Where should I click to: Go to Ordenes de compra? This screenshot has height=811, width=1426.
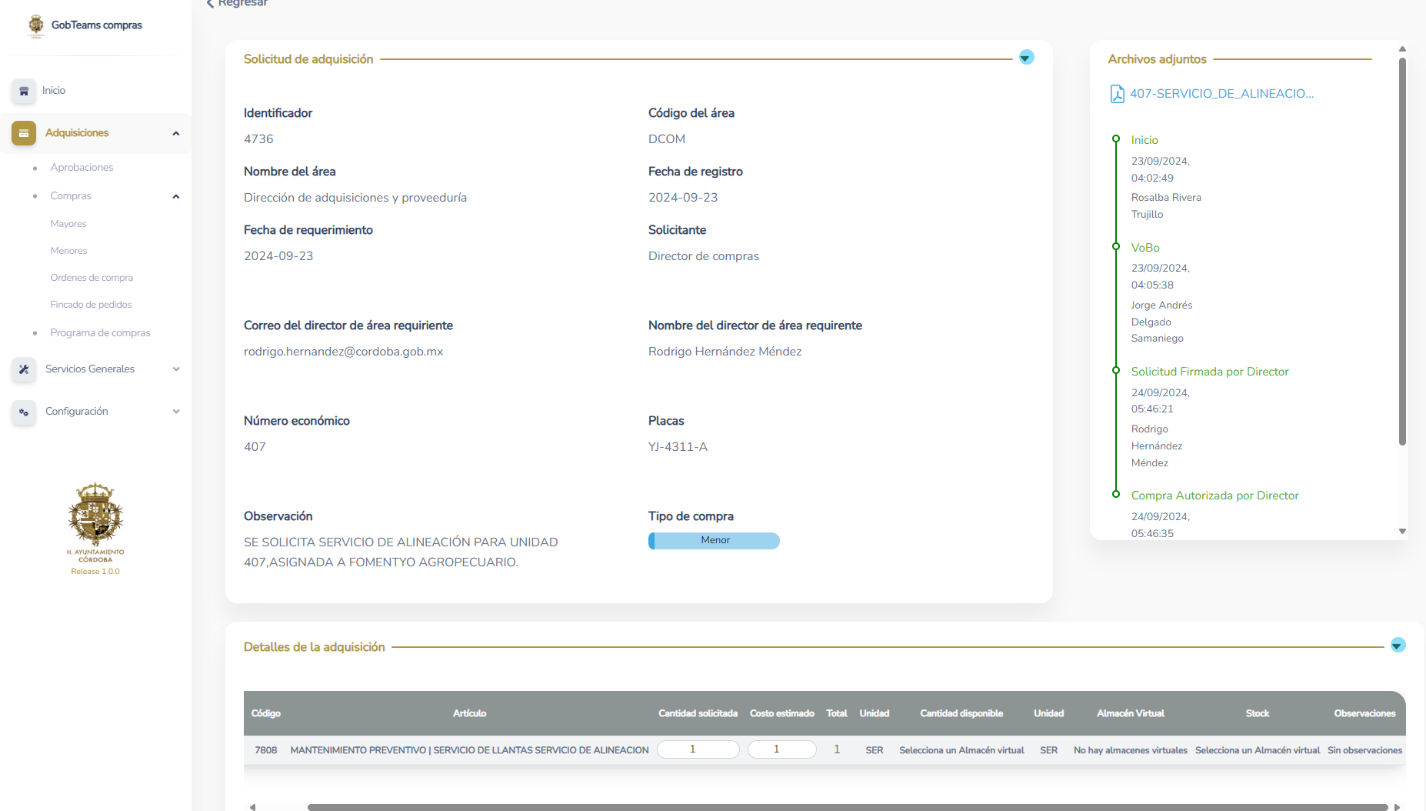[92, 278]
